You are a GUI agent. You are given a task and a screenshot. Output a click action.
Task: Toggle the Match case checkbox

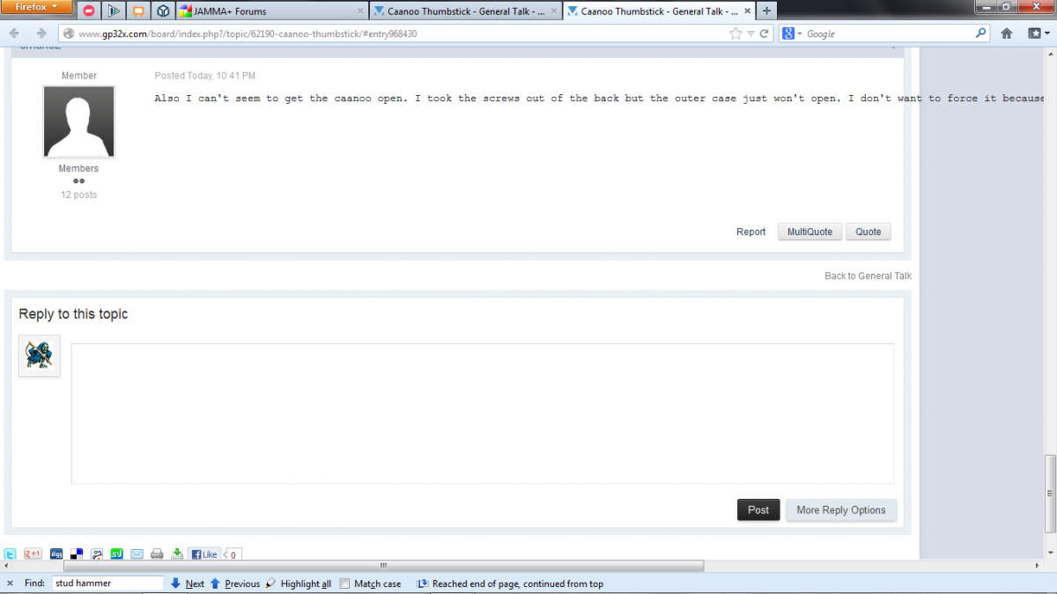tap(345, 583)
